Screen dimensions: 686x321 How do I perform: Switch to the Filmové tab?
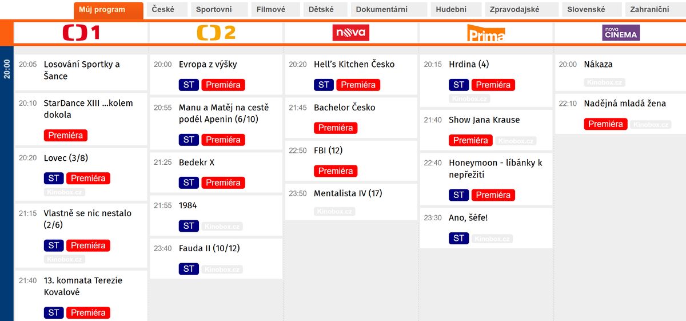pos(271,10)
